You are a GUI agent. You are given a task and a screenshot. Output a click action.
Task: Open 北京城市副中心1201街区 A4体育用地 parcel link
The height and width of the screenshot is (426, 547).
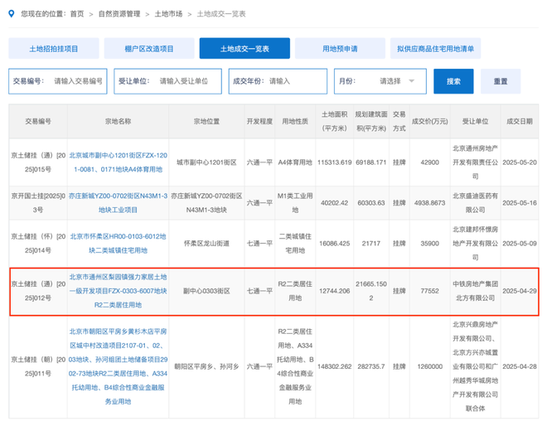118,160
